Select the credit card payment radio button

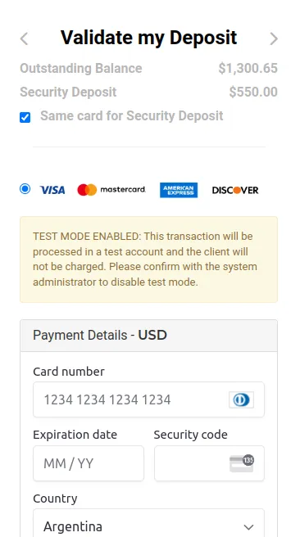pos(25,189)
